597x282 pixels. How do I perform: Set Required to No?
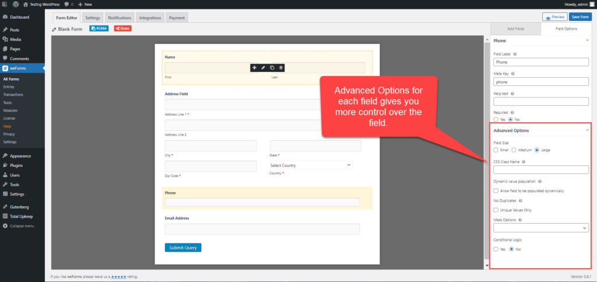511,119
